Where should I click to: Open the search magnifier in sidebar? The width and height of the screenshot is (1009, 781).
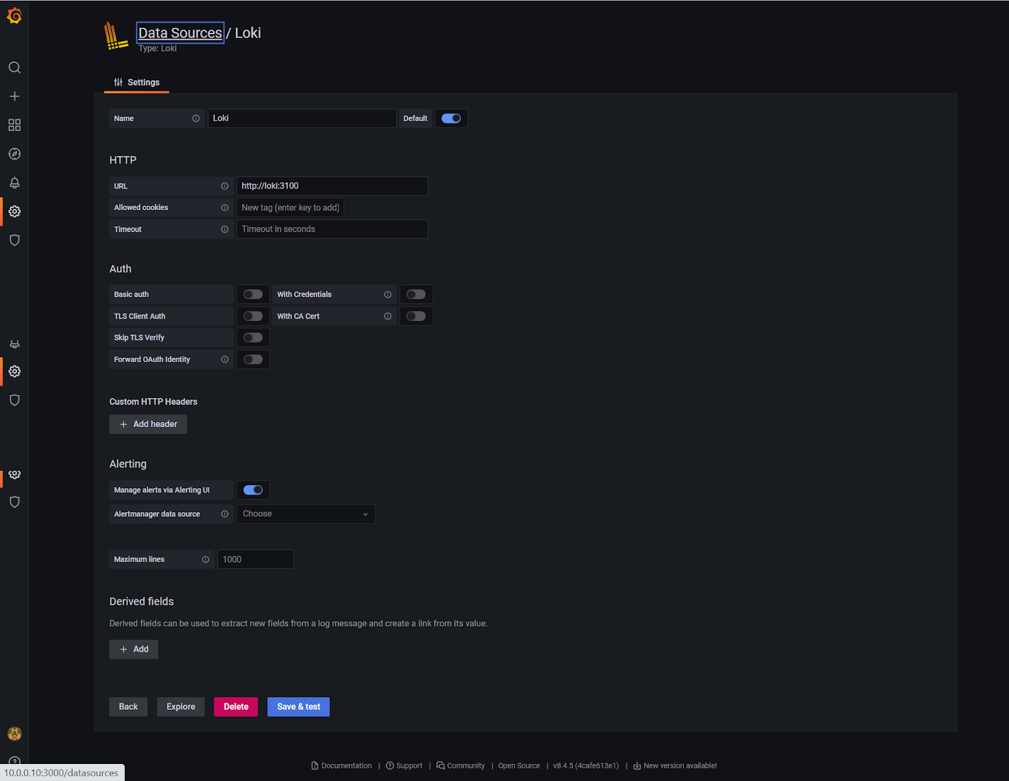click(15, 68)
